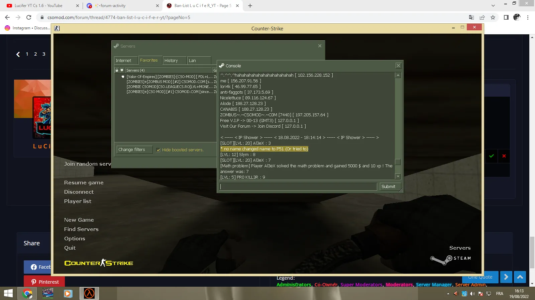This screenshot has height=300, width=535.
Task: Bookmark this page with the star icon
Action: (493, 17)
